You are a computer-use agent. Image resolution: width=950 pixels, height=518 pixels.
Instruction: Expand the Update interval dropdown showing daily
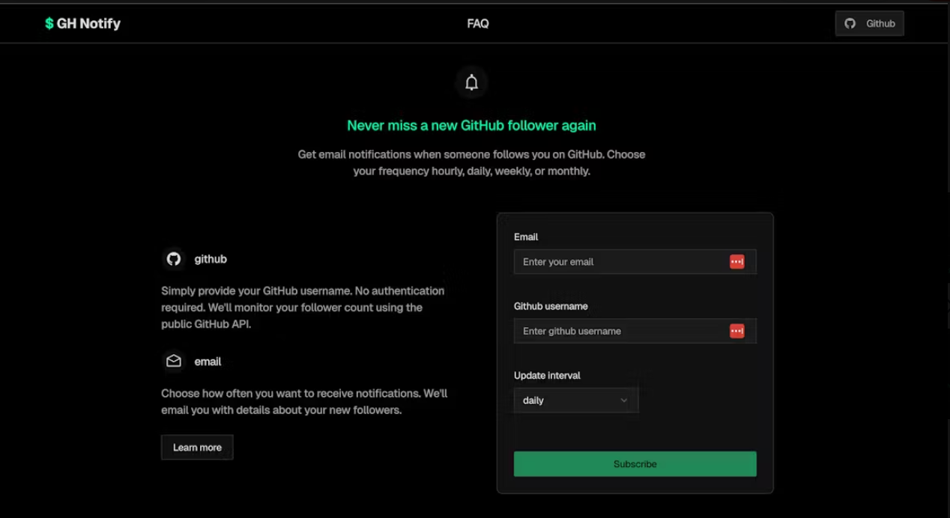pyautogui.click(x=576, y=400)
